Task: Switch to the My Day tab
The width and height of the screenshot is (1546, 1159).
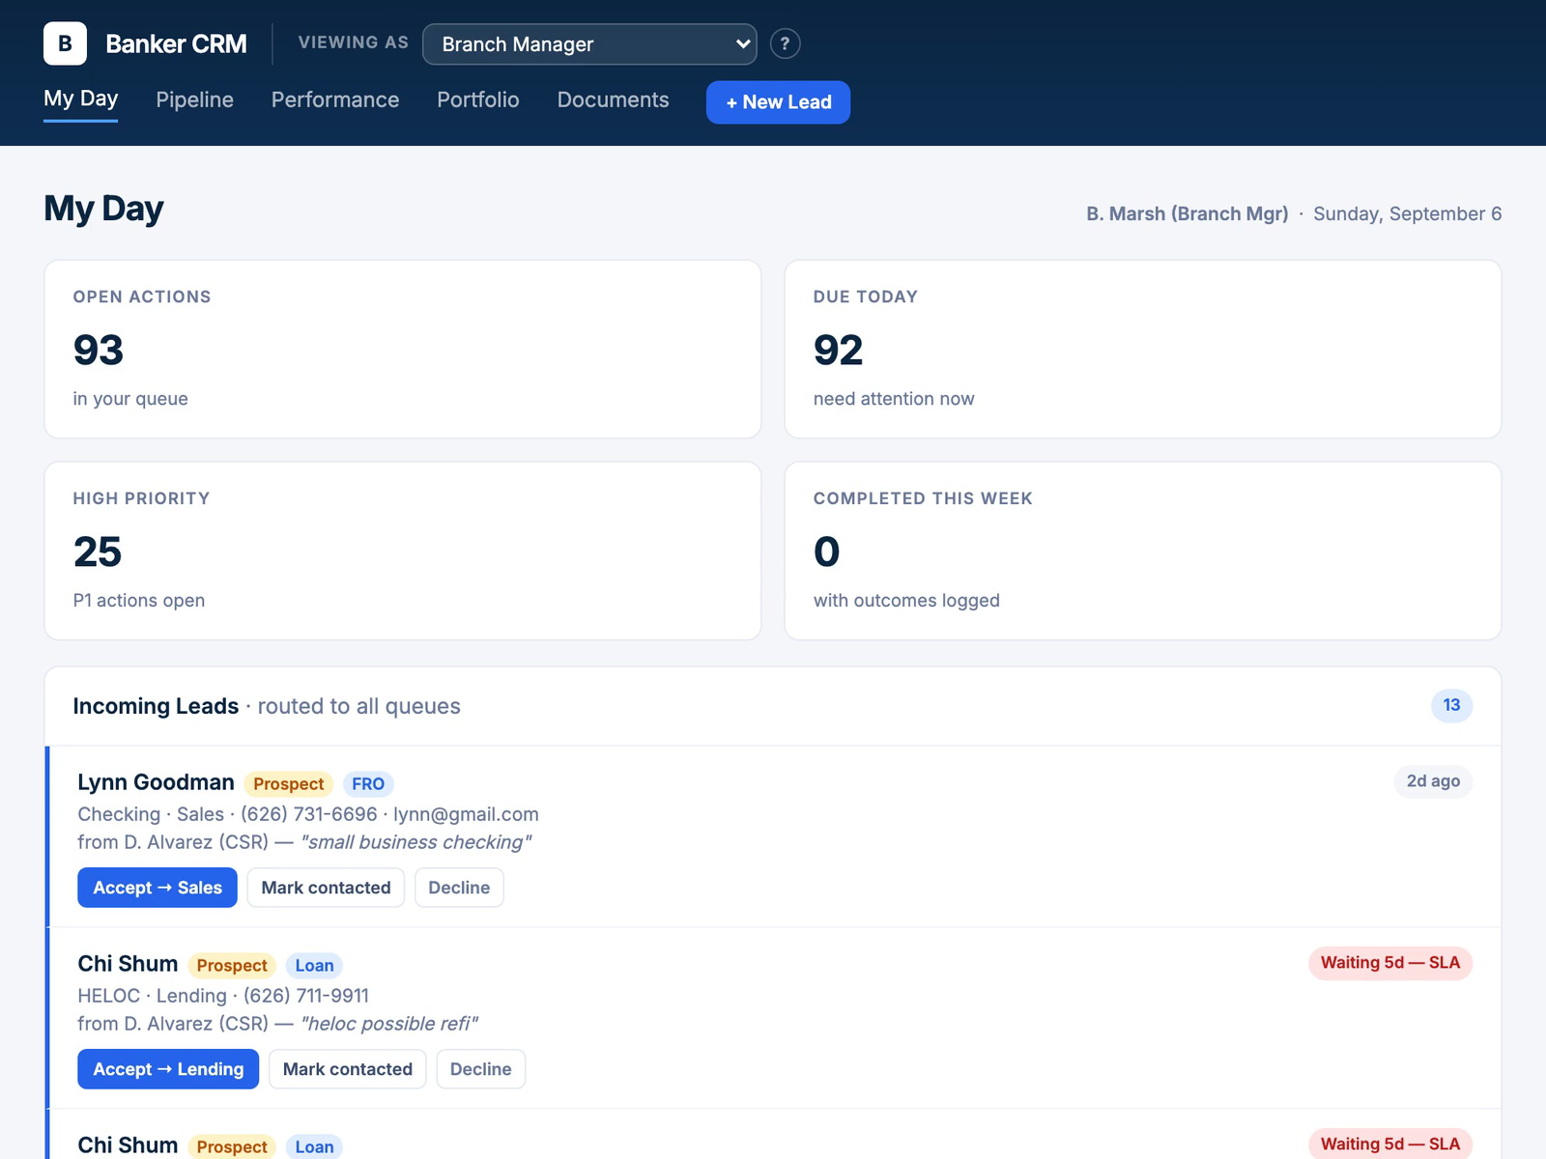Action: click(81, 99)
